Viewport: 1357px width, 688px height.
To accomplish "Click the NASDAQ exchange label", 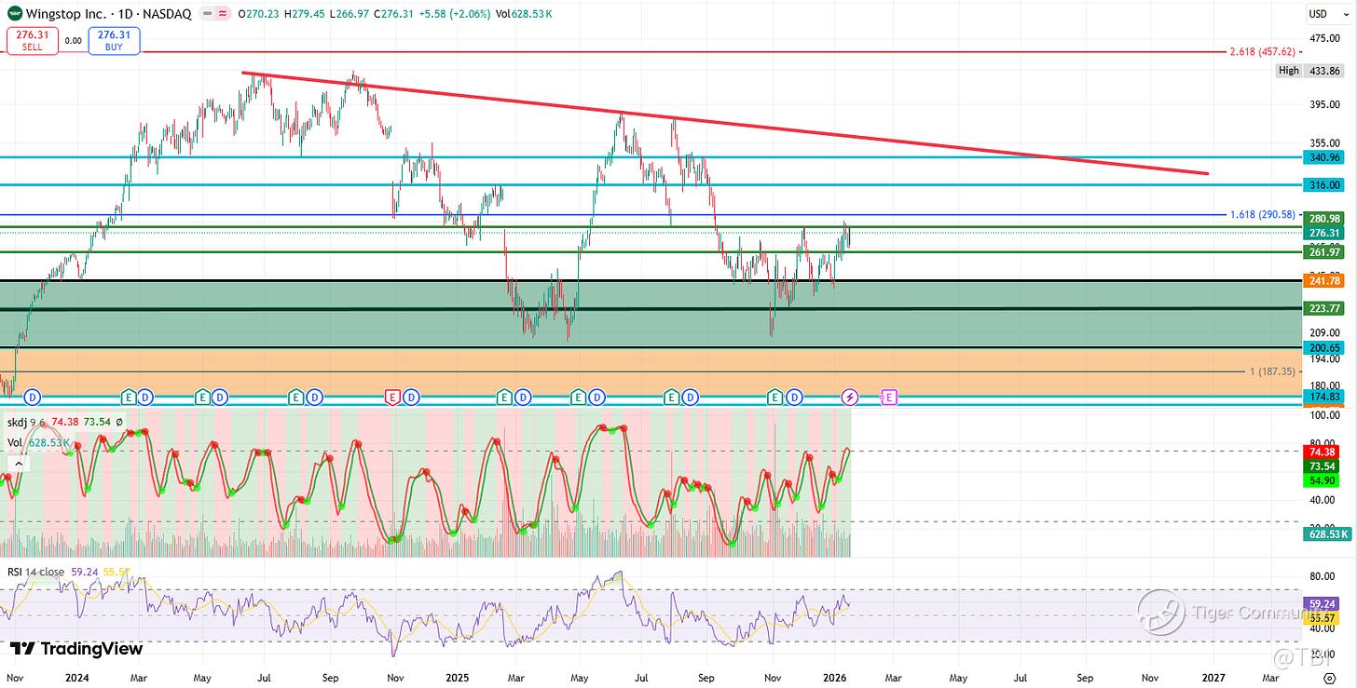I will 167,14.
